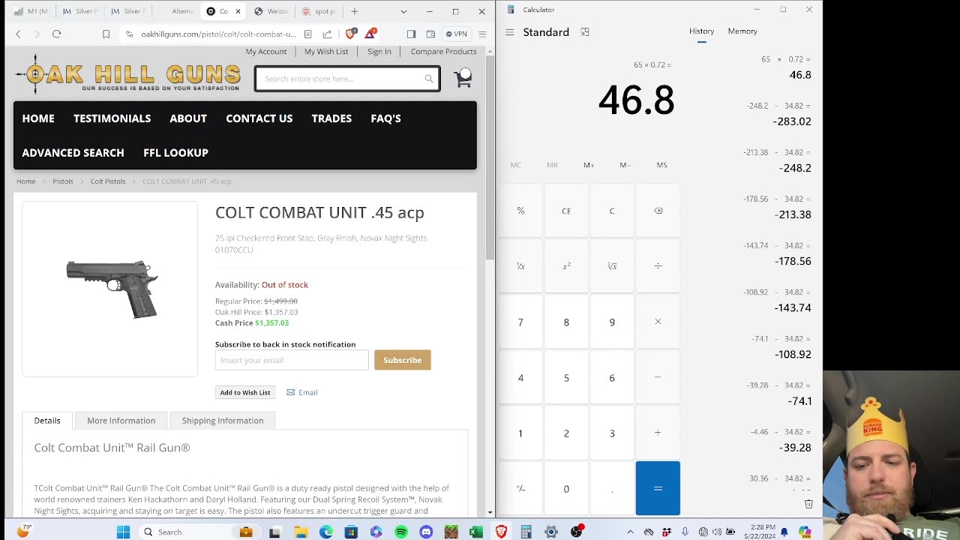
Task: Open Brave Wallet icon
Action: point(430,34)
